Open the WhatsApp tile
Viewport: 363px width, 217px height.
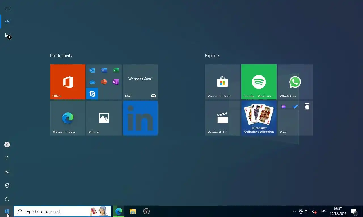[295, 82]
